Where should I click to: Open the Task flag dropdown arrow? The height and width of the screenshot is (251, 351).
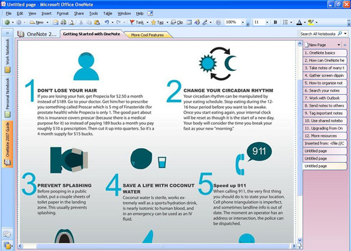tap(147, 22)
